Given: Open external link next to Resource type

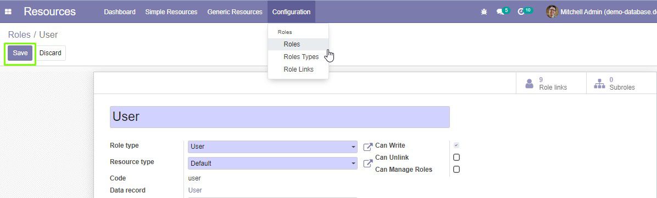Looking at the screenshot, I should click(x=368, y=164).
